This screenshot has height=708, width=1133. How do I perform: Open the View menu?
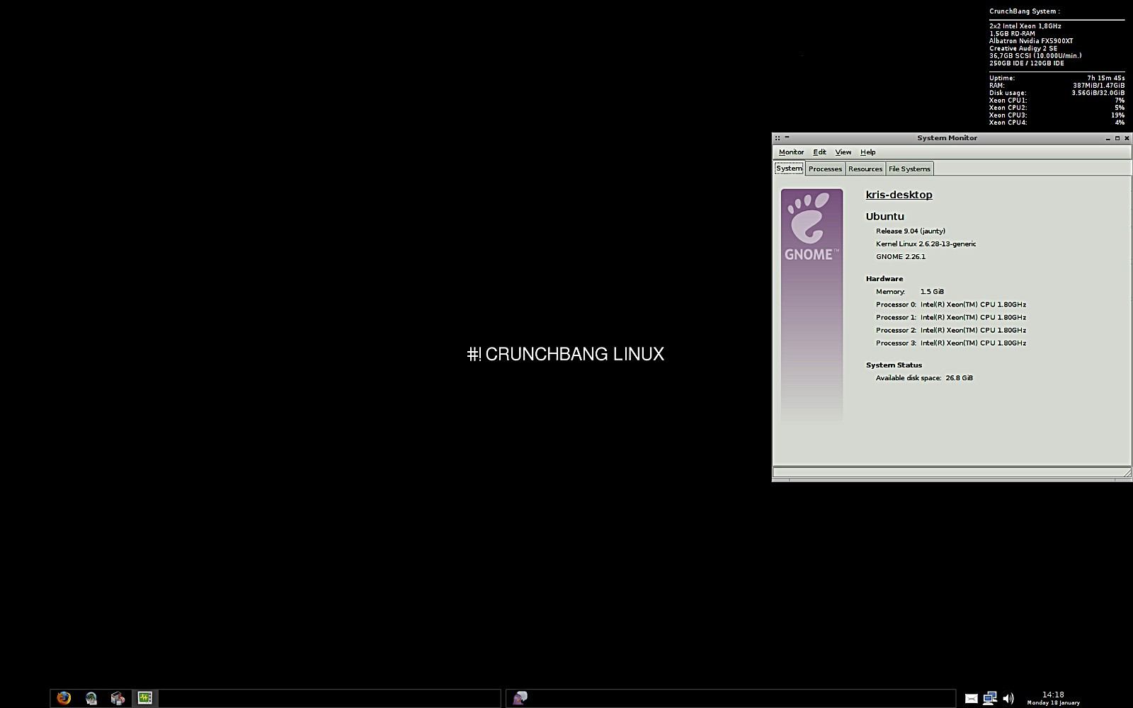tap(843, 152)
